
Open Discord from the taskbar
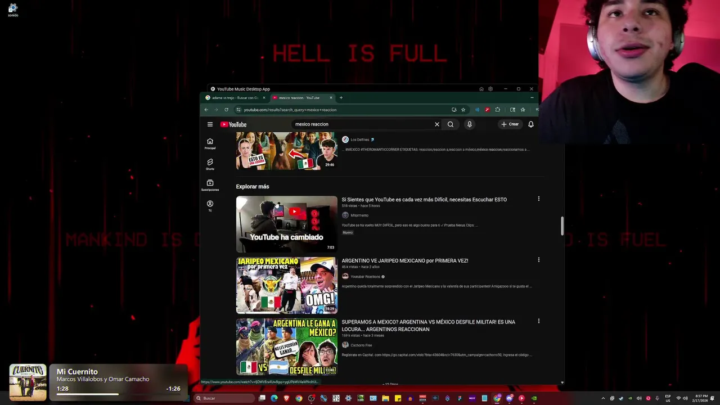pos(509,398)
